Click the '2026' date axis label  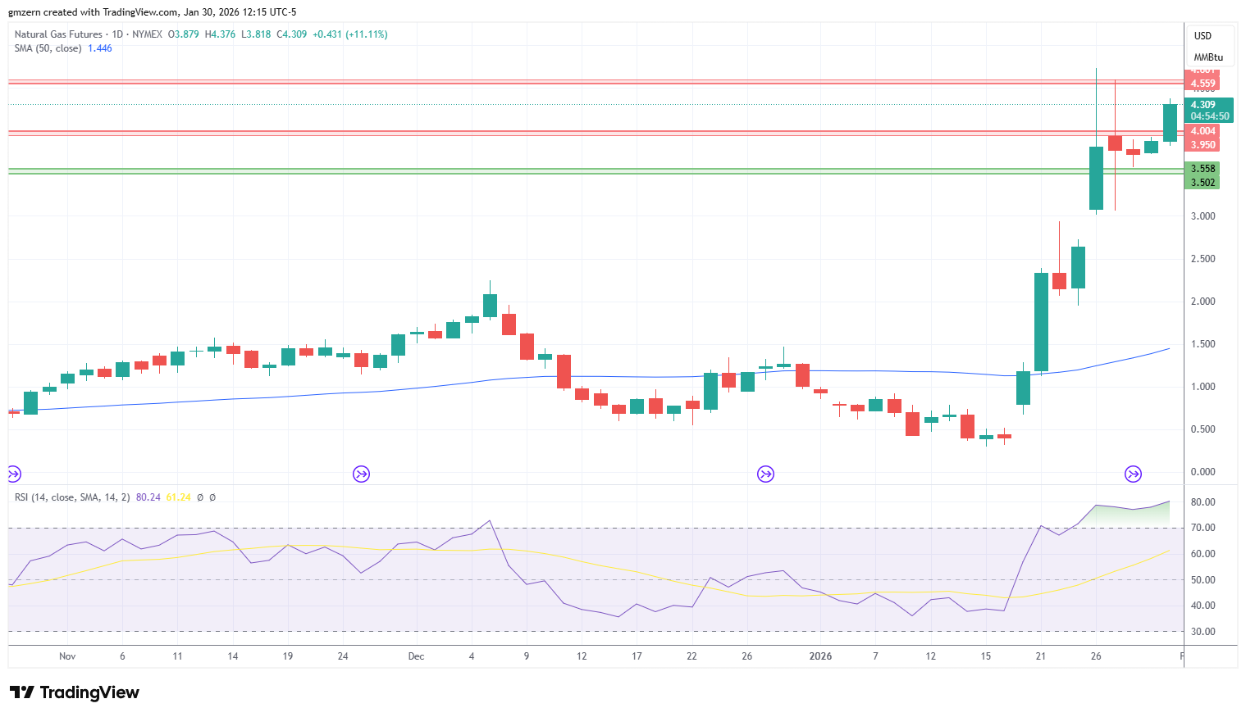(820, 656)
